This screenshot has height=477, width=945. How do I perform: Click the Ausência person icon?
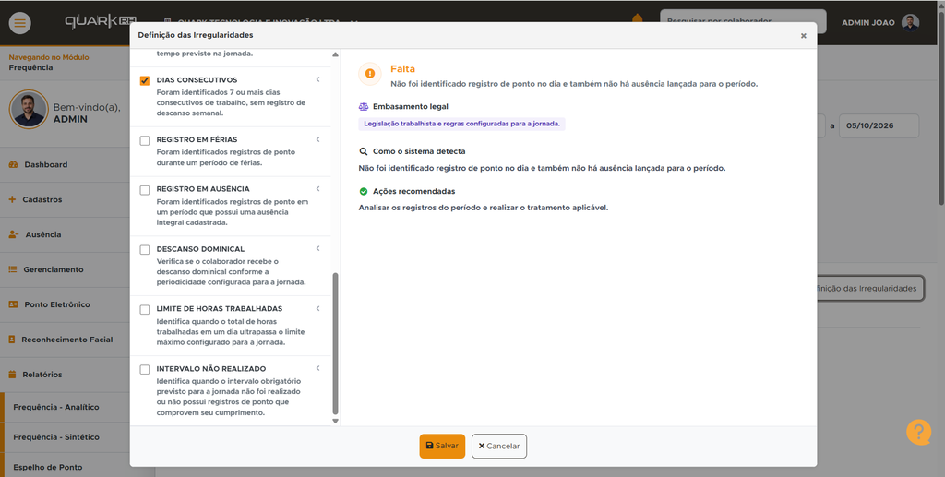click(x=13, y=234)
